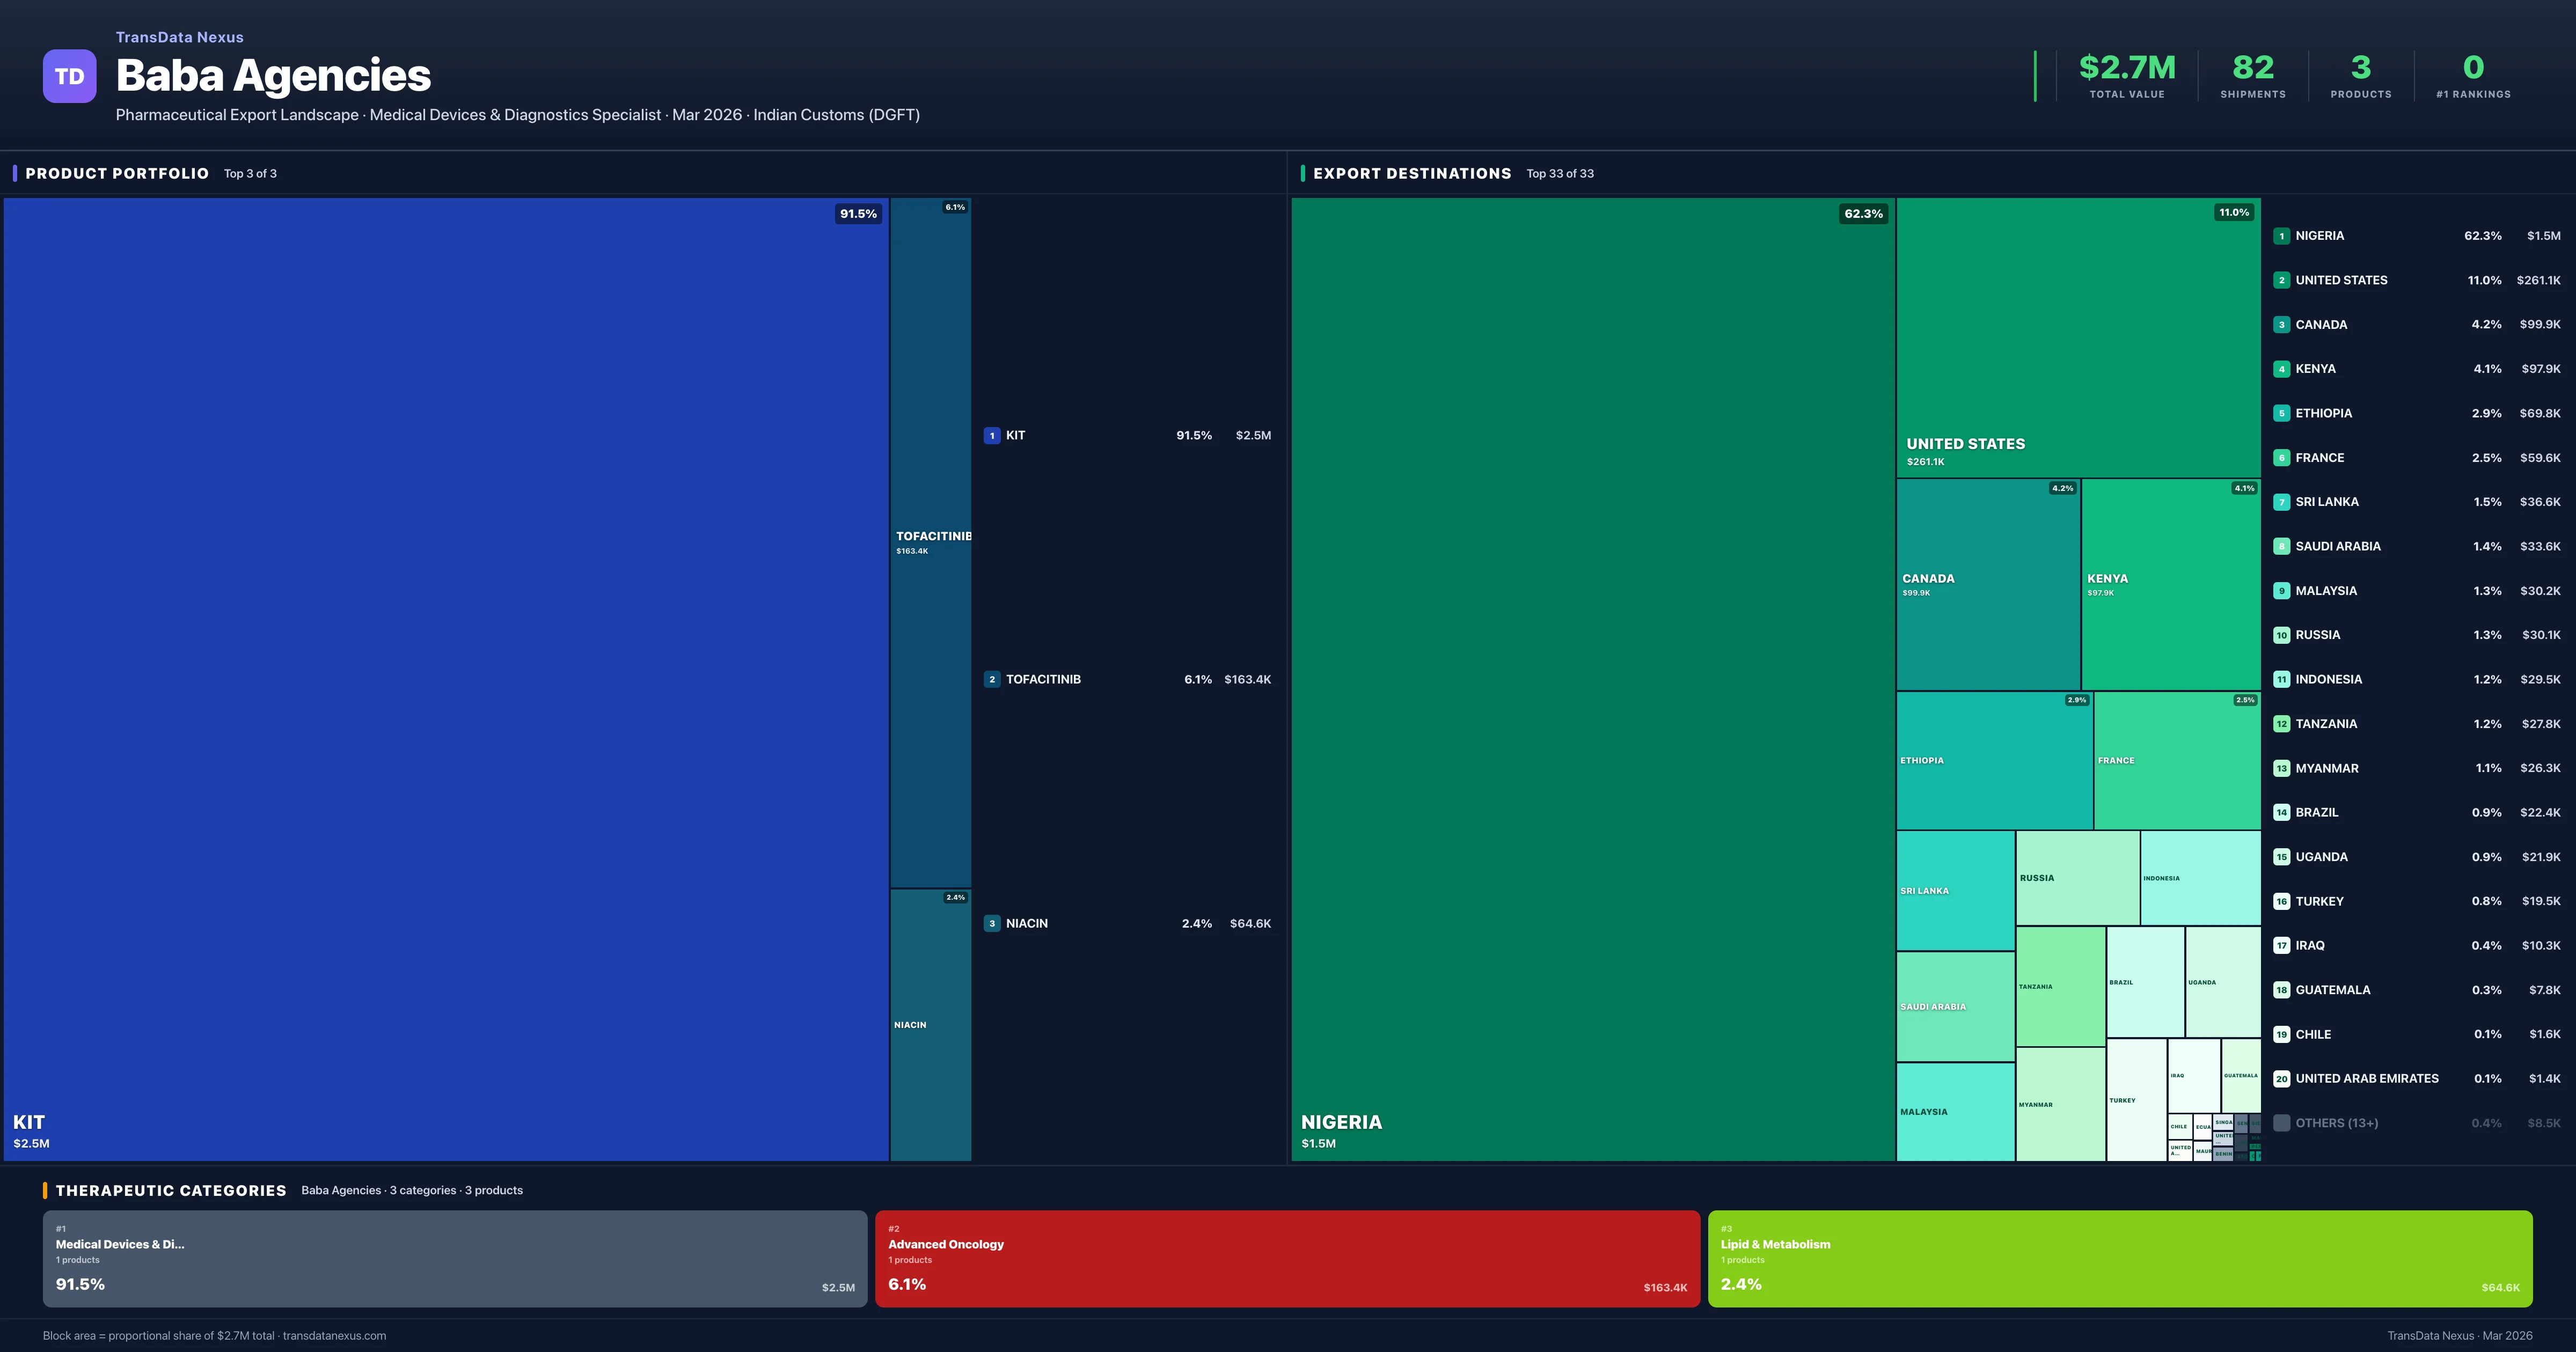Select the NIGERIA block in the treemap

tap(1590, 680)
